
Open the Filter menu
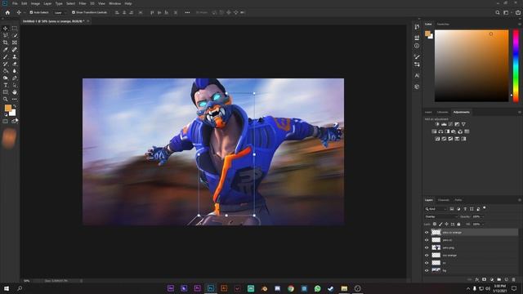click(83, 3)
